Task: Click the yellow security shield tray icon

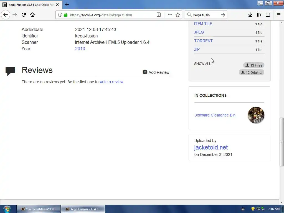Action: tap(253, 209)
